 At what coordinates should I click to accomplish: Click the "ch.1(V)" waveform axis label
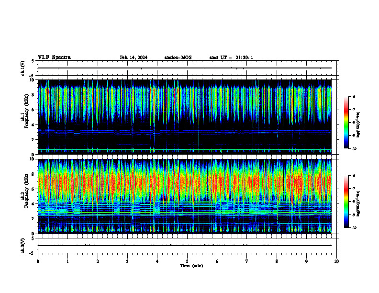tap(22, 68)
